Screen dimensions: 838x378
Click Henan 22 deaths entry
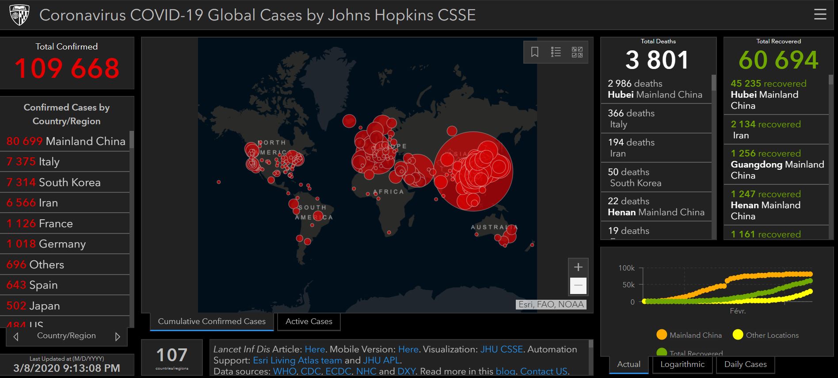point(656,206)
